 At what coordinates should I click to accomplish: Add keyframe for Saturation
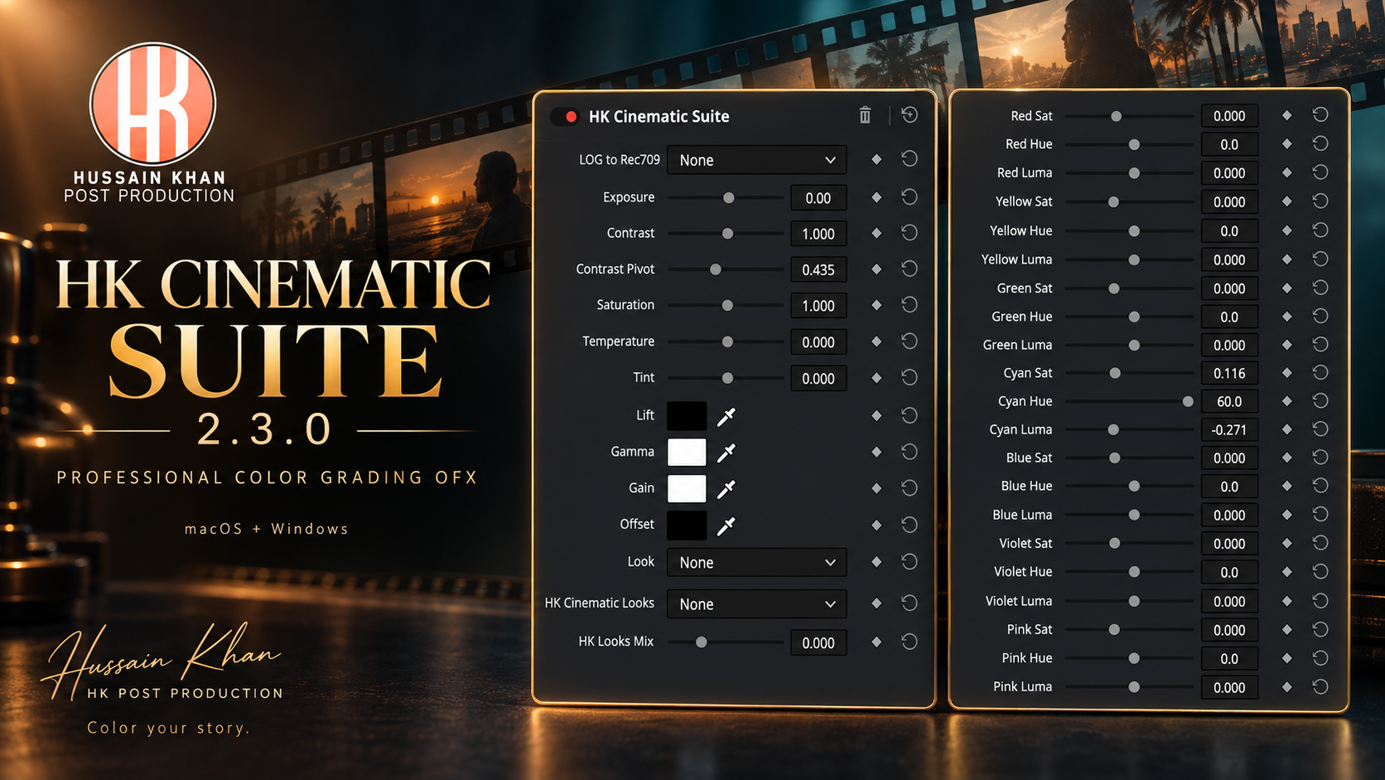(x=876, y=306)
